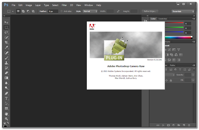Select the Clone Stamp tool

tap(6, 63)
